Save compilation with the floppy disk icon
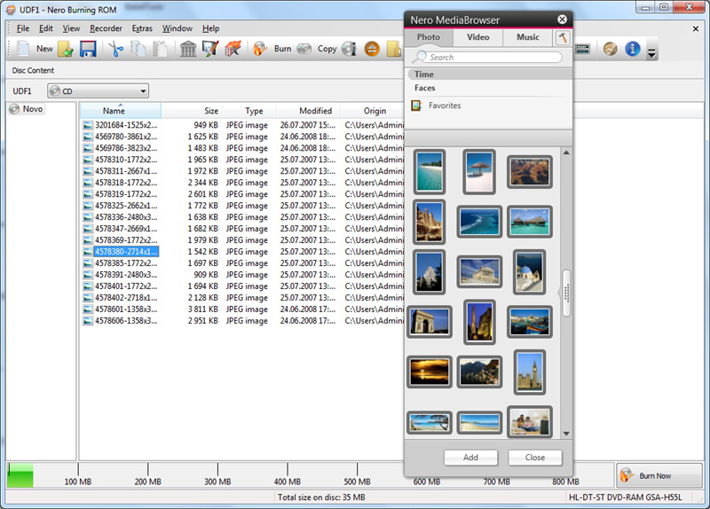The width and height of the screenshot is (710, 509). (88, 49)
